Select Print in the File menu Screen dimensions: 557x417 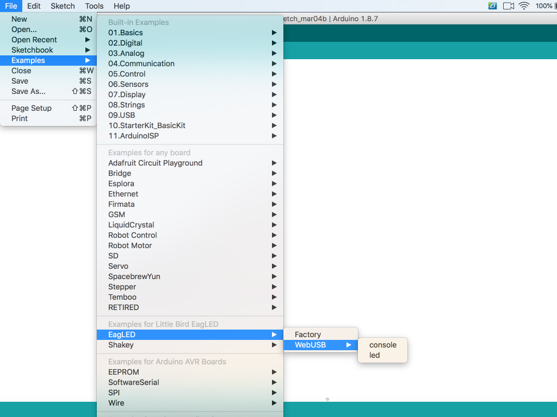pos(48,118)
